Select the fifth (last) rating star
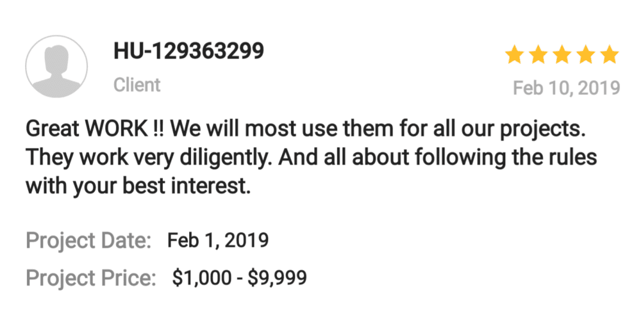 [610, 55]
